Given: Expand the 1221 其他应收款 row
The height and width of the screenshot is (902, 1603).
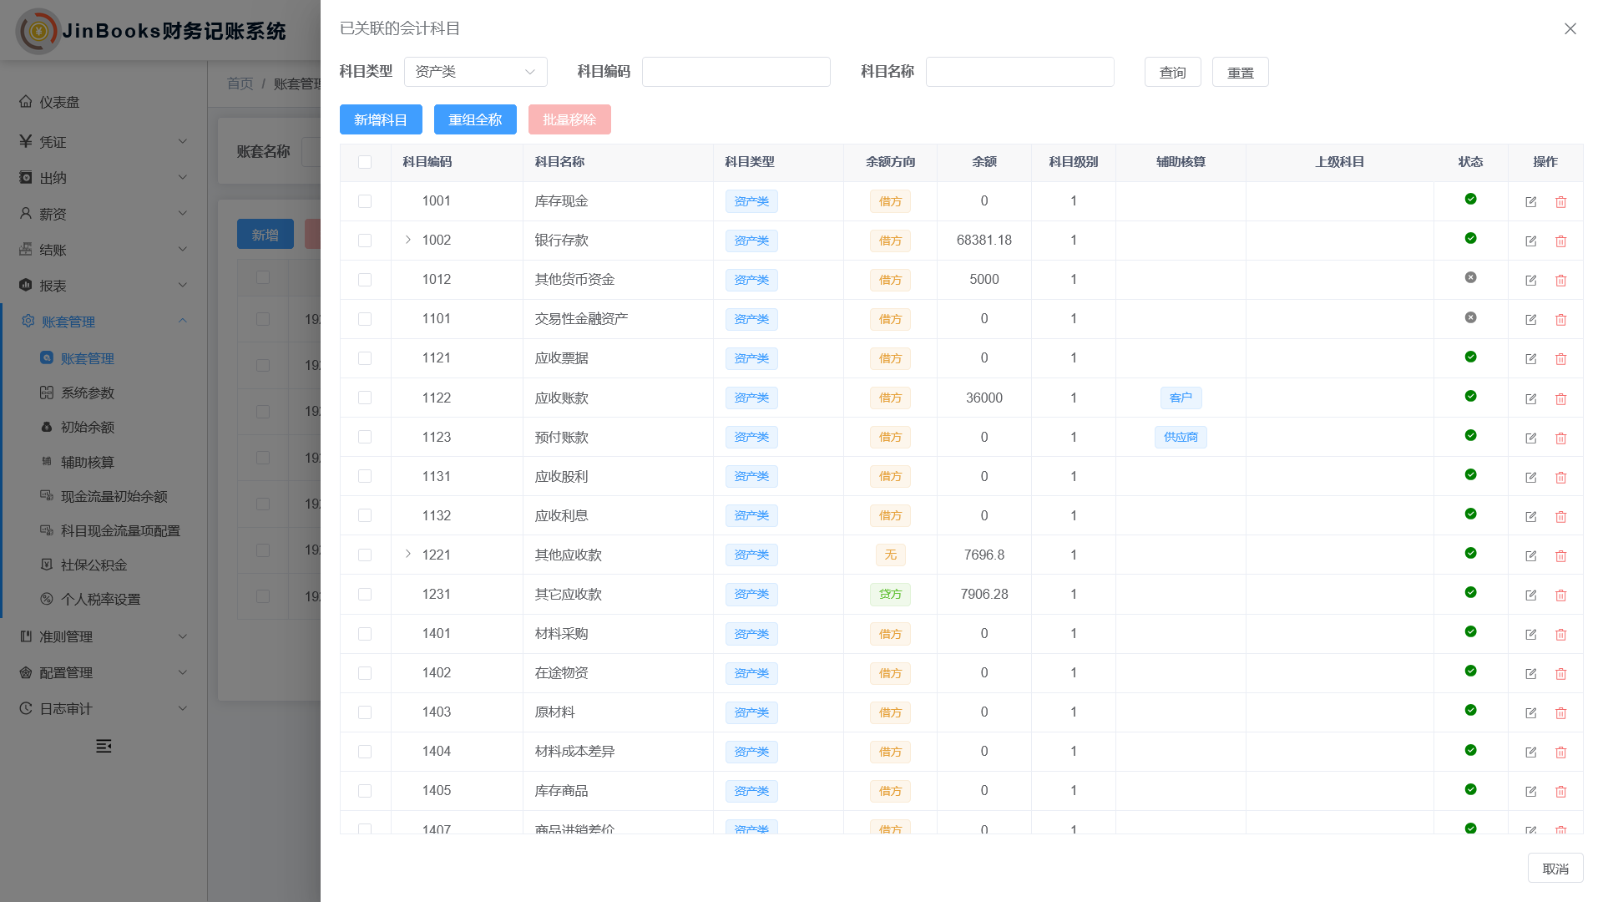Looking at the screenshot, I should pos(408,555).
